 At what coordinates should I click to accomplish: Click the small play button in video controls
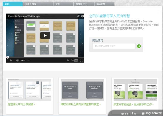click(11, 60)
